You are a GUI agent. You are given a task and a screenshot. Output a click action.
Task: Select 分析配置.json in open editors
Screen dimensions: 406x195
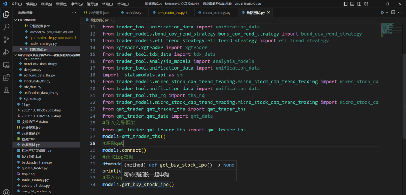click(46, 26)
